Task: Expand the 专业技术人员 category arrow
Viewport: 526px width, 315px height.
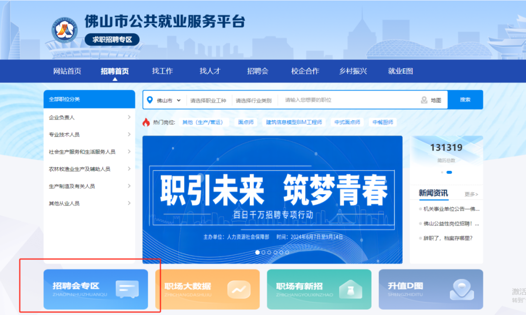Action: (x=129, y=134)
